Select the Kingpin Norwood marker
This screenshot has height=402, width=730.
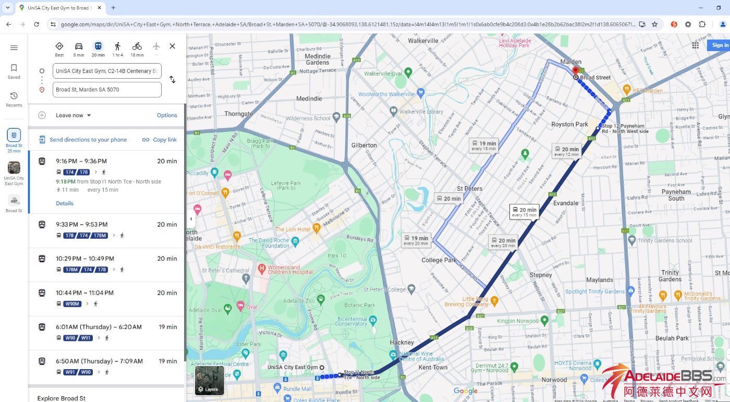[x=545, y=320]
